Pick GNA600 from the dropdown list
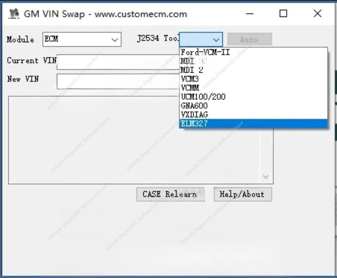Image resolution: width=337 pixels, height=278 pixels. tap(254, 106)
